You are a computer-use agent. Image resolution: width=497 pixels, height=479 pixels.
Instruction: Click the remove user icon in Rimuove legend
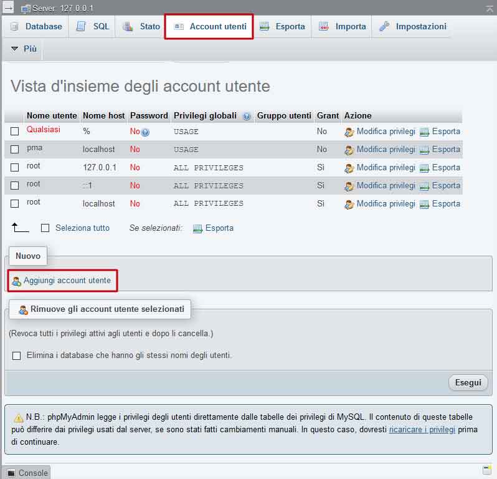(x=23, y=310)
